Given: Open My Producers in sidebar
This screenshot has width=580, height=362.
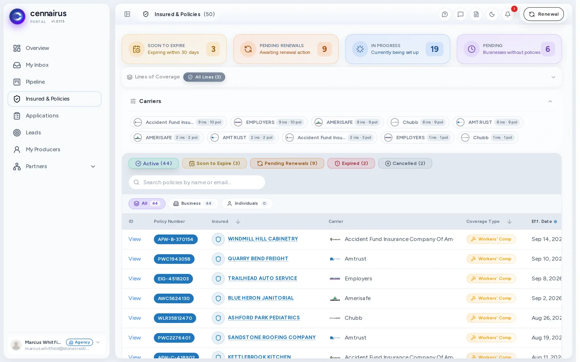Looking at the screenshot, I should click(x=54, y=150).
